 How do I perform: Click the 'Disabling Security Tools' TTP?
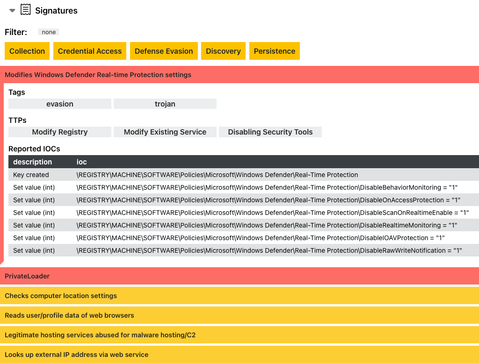coord(270,132)
